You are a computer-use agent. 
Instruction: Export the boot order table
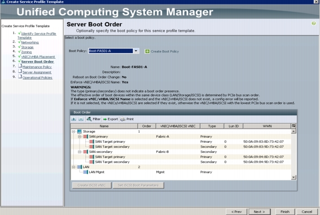(x=111, y=119)
